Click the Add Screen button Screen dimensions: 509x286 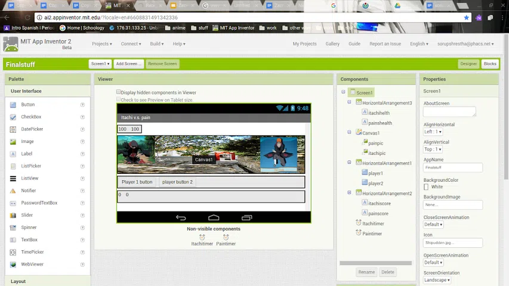point(128,64)
